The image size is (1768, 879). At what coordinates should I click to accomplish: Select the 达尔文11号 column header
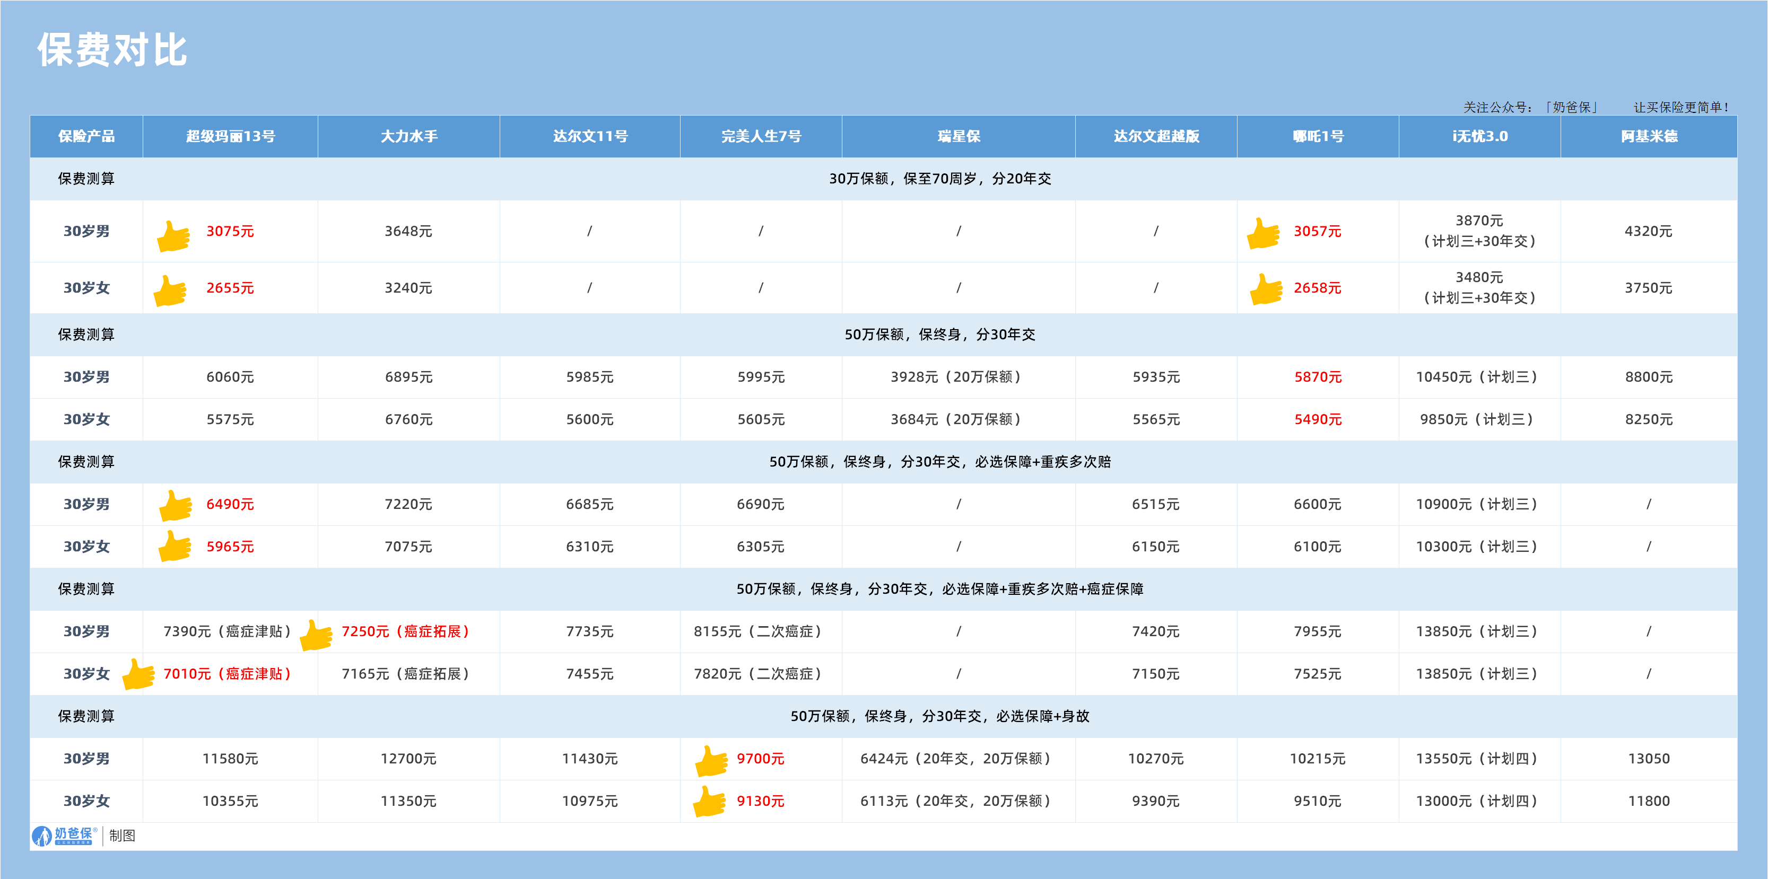point(589,137)
